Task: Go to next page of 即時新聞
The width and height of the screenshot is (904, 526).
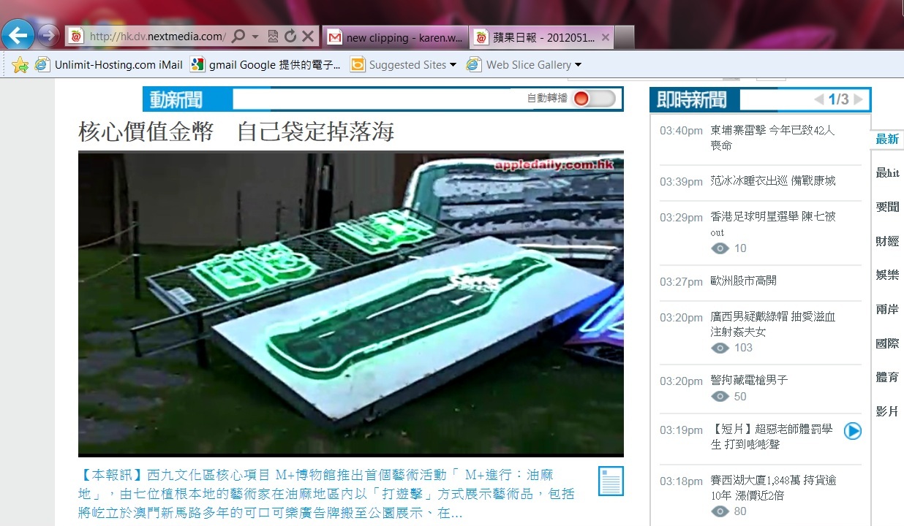Action: click(858, 99)
